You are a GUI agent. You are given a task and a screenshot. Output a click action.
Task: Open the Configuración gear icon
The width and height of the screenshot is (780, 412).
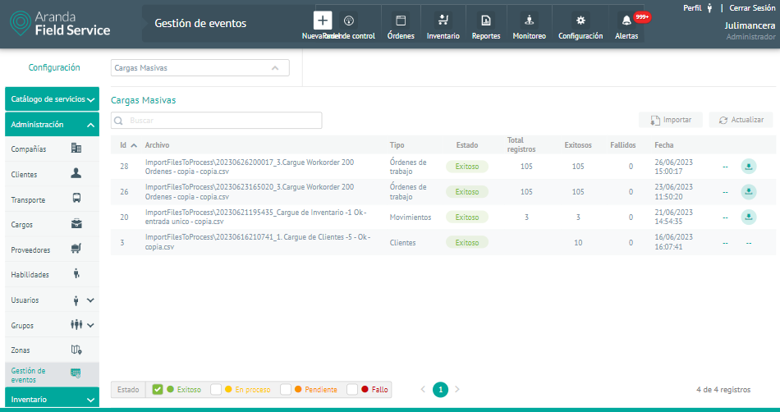(580, 21)
